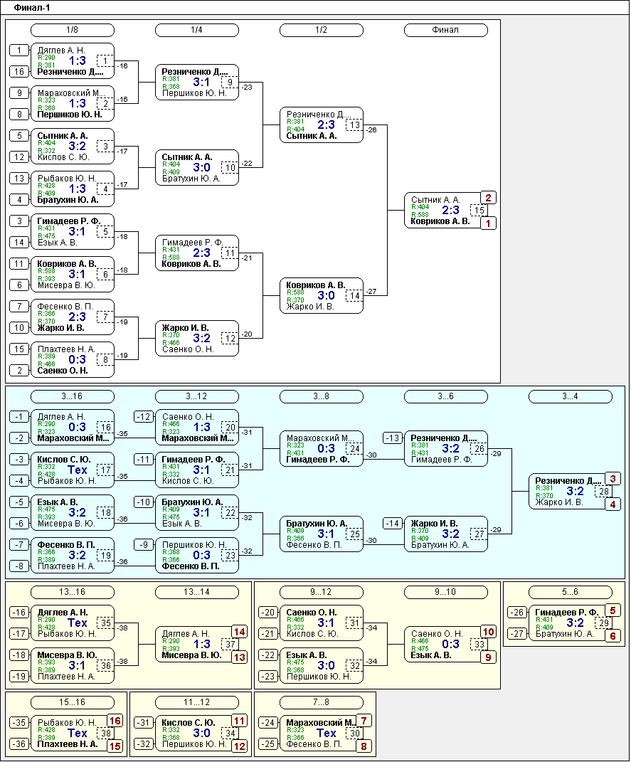Click the 1/2 round header
This screenshot has width=631, height=762.
[321, 30]
